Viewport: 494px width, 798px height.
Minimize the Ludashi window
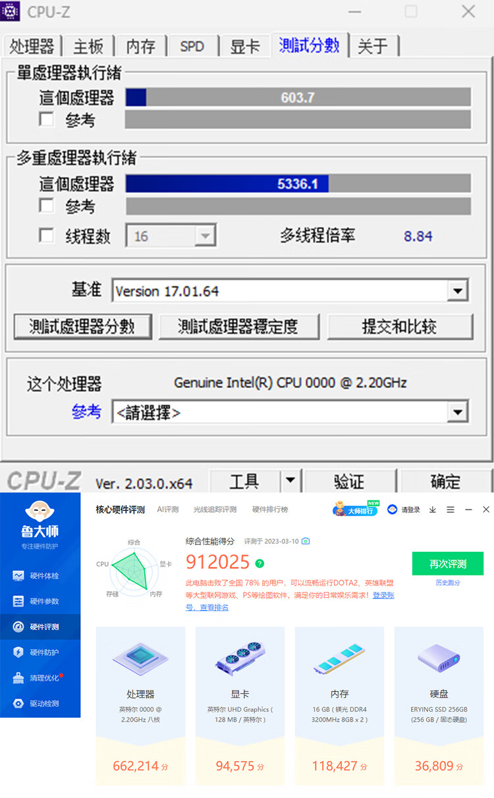tap(468, 510)
